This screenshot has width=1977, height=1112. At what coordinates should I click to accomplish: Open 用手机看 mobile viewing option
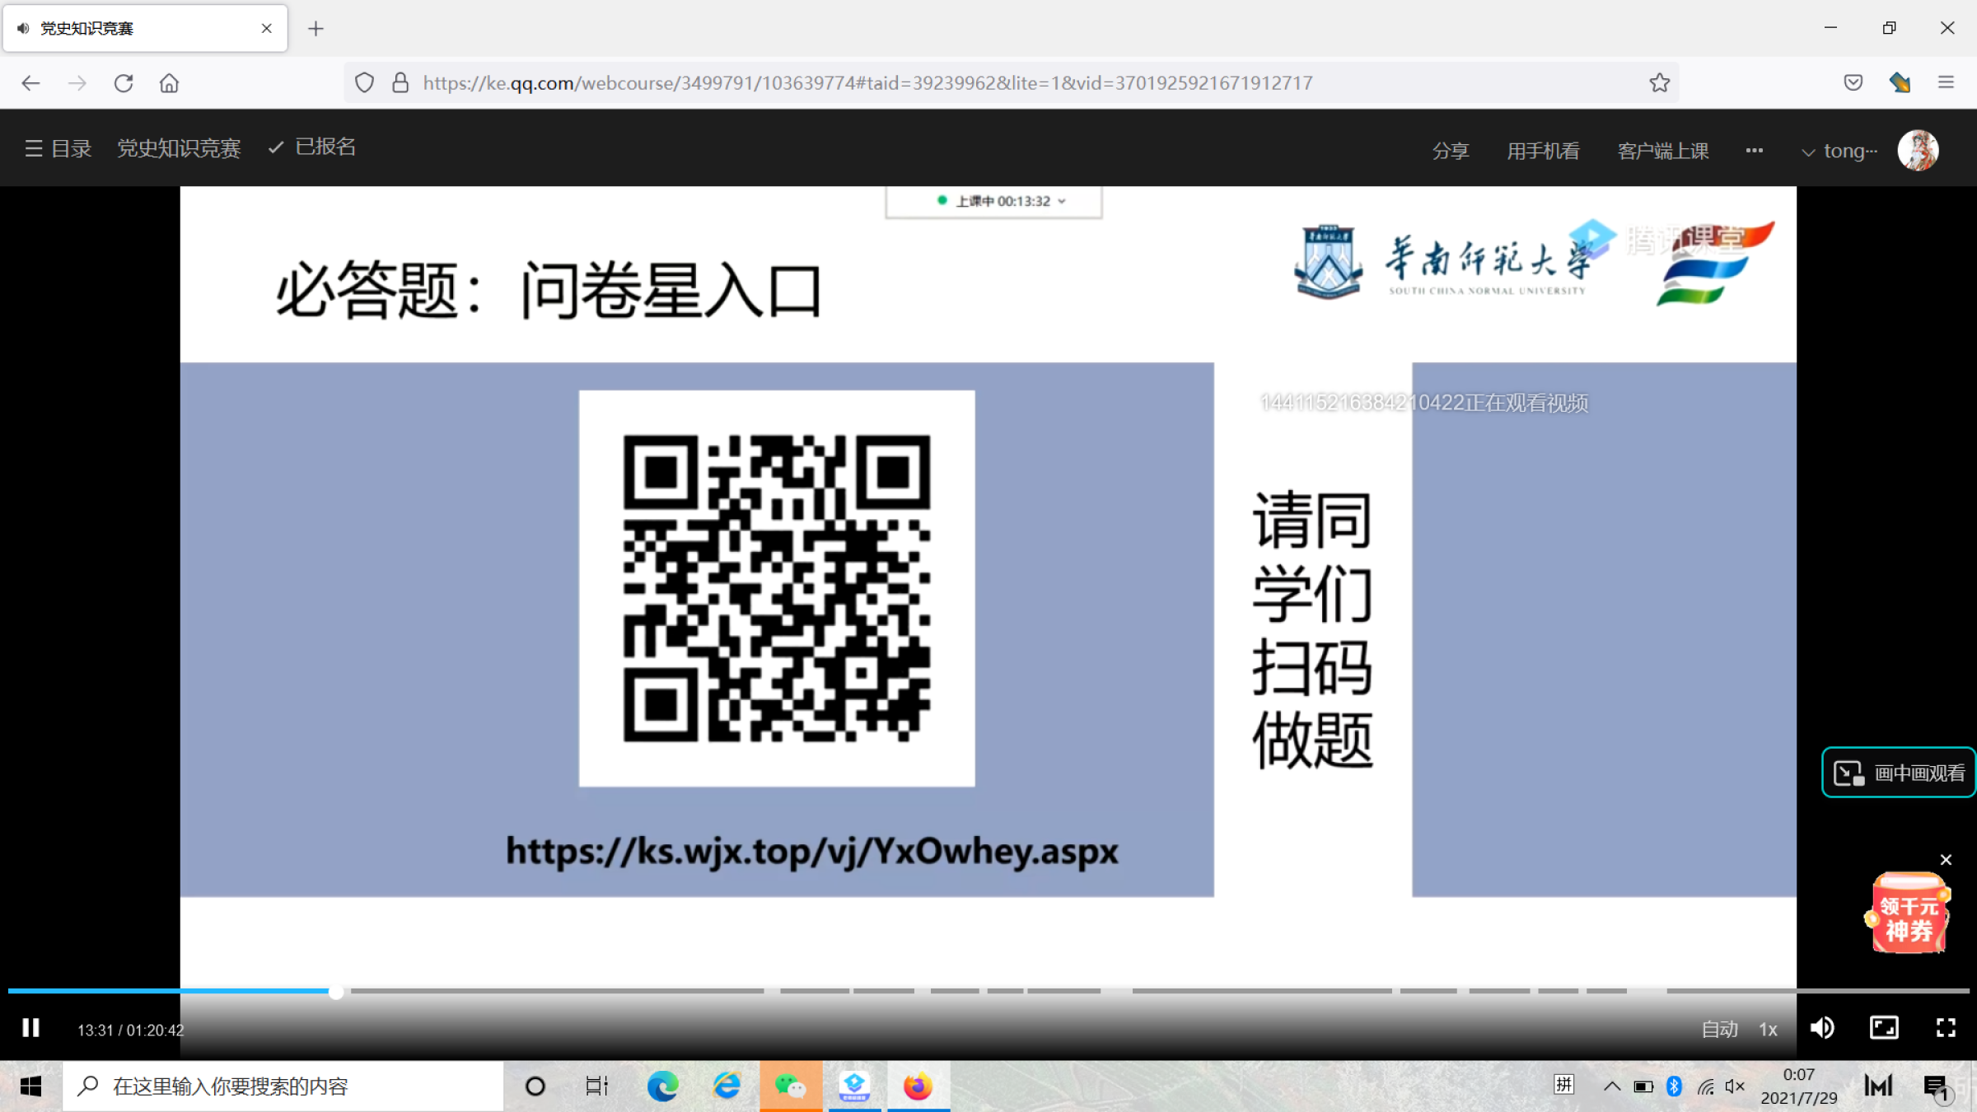tap(1543, 151)
